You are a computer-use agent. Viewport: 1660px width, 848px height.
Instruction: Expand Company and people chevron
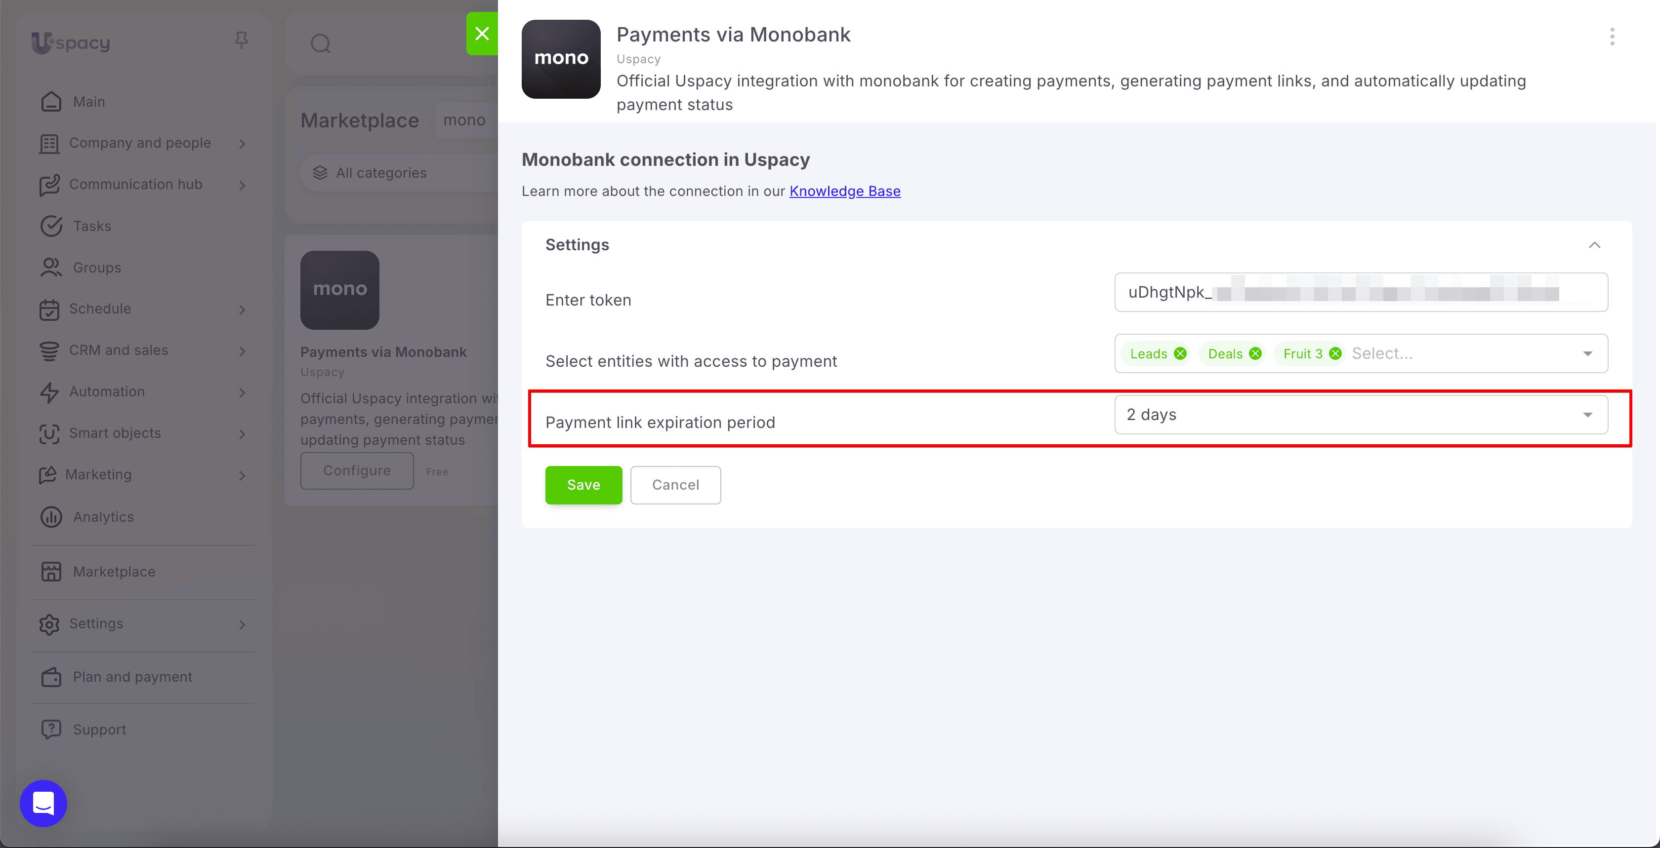(x=242, y=144)
